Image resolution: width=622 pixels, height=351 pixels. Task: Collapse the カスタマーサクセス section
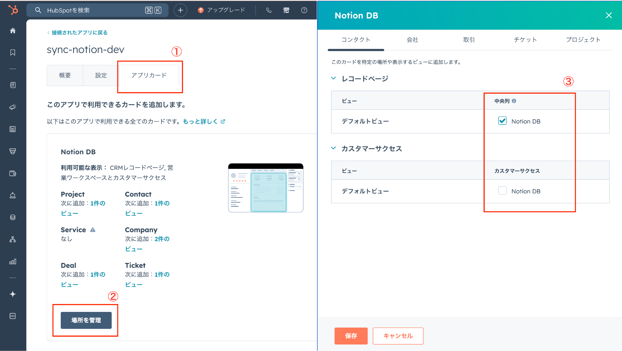click(333, 148)
